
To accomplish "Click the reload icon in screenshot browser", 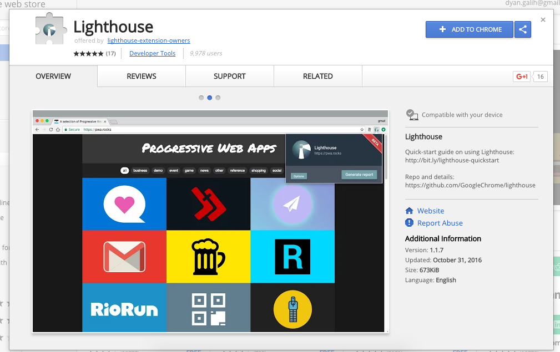I will tap(51, 130).
